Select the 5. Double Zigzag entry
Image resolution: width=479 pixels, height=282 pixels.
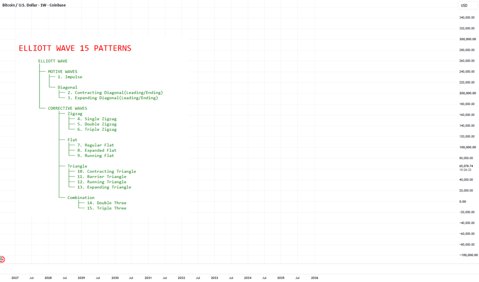pyautogui.click(x=97, y=124)
